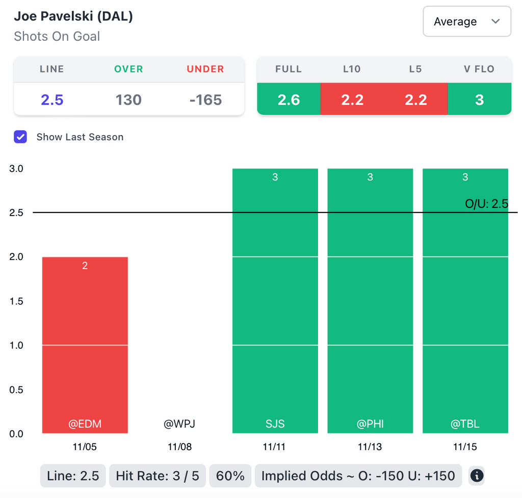
Task: Click the 60% hit rate badge
Action: pos(230,476)
